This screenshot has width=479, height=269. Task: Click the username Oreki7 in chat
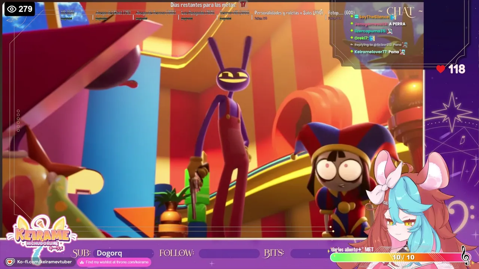point(361,38)
